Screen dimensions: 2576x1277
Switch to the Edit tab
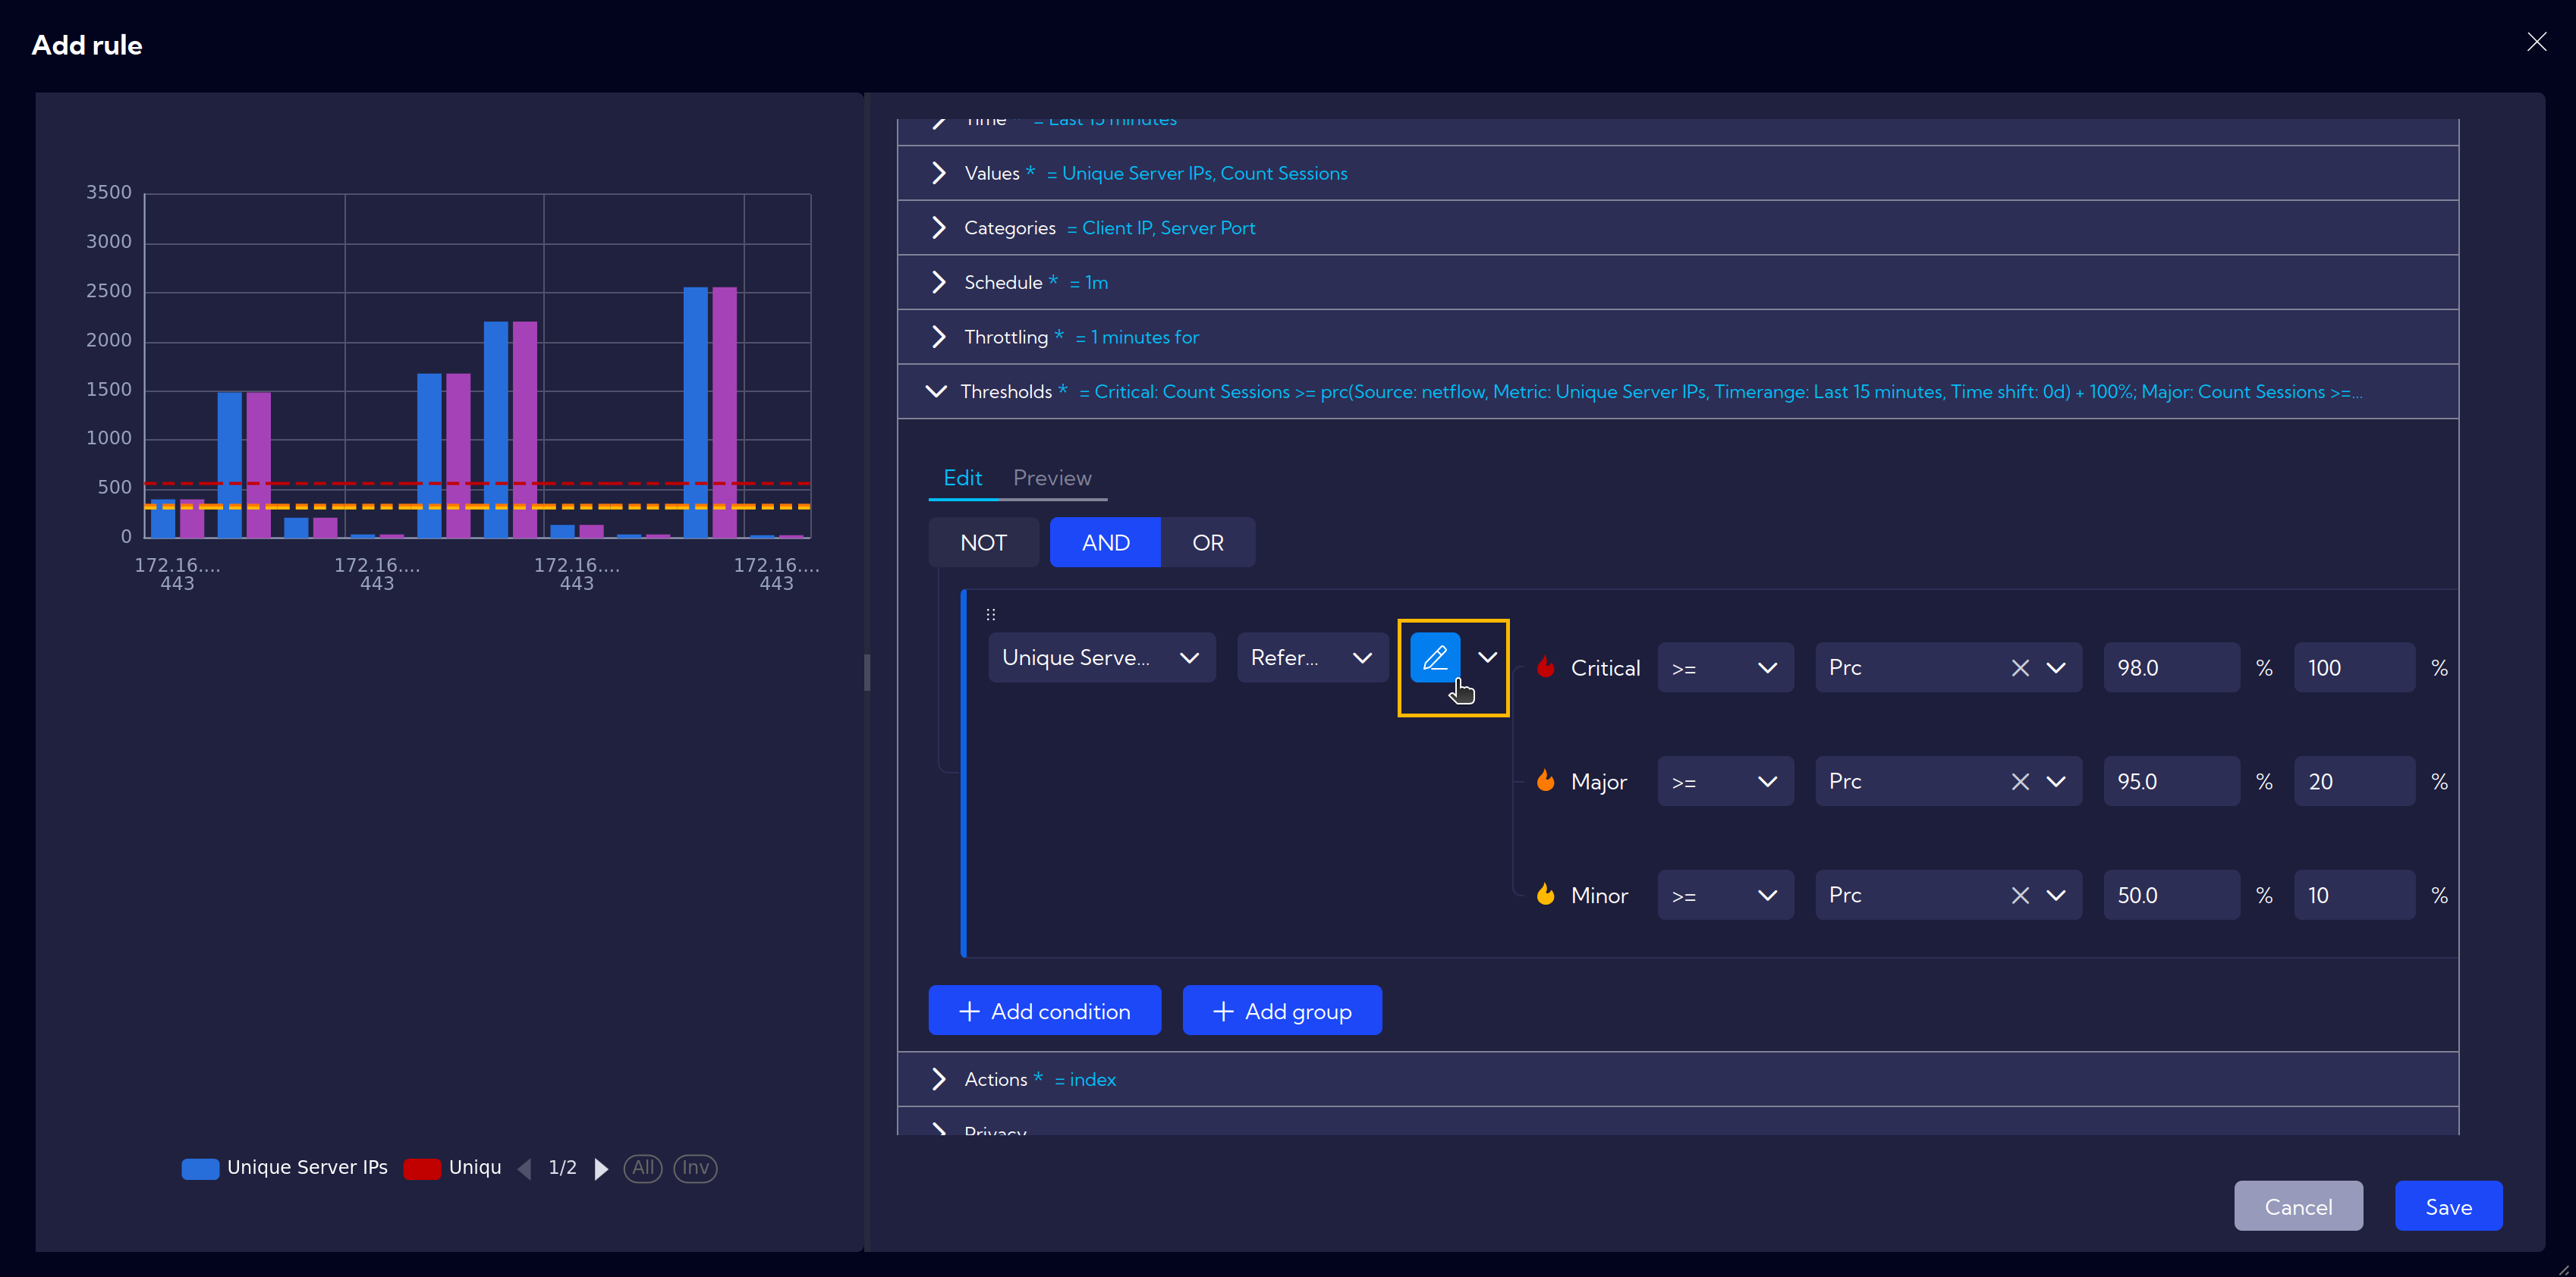point(962,478)
